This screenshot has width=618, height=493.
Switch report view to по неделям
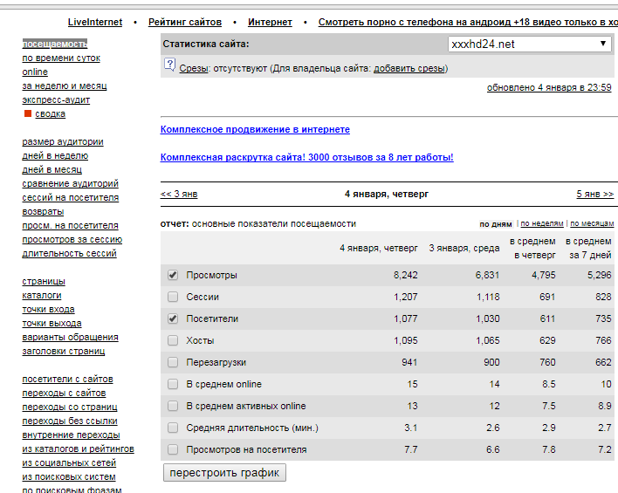click(542, 223)
